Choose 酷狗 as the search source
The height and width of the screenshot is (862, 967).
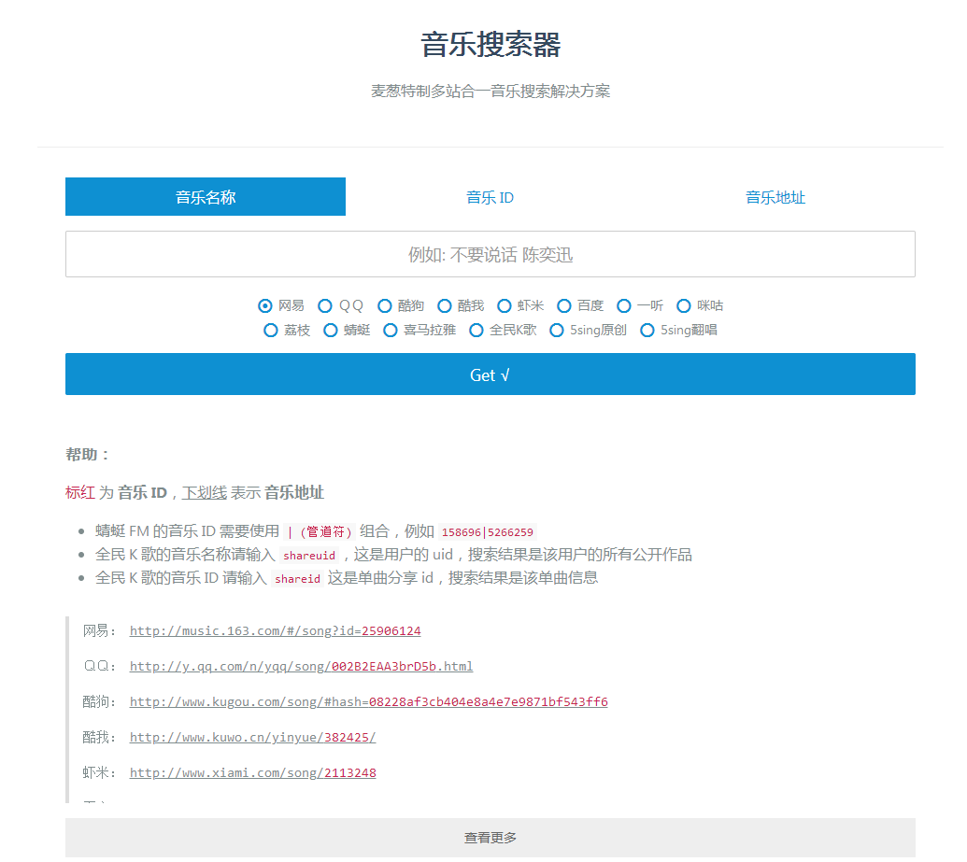[385, 305]
